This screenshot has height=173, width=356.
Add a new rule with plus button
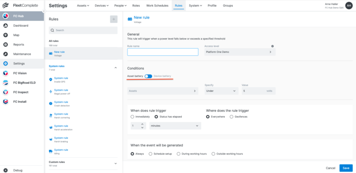point(114,19)
